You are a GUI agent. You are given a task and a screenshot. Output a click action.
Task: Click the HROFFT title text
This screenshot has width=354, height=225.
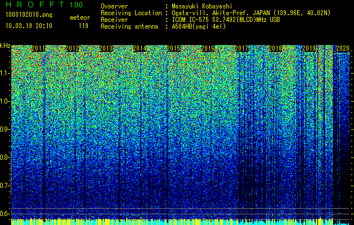(x=35, y=4)
